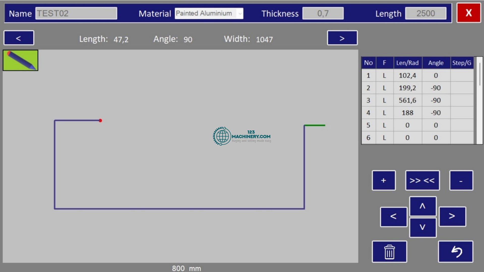Click the Thickness field showing 0,7
Image resolution: width=484 pixels, height=272 pixels.
(323, 13)
